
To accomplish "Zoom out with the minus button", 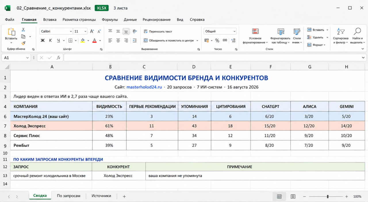I will (x=304, y=197).
